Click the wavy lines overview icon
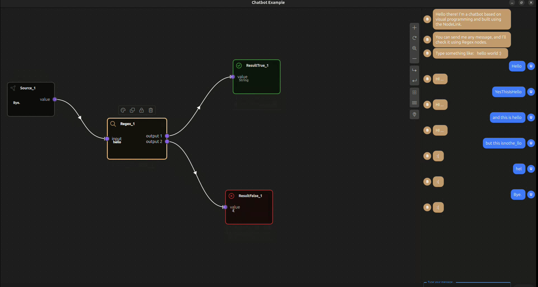Image resolution: width=538 pixels, height=287 pixels. click(x=414, y=103)
